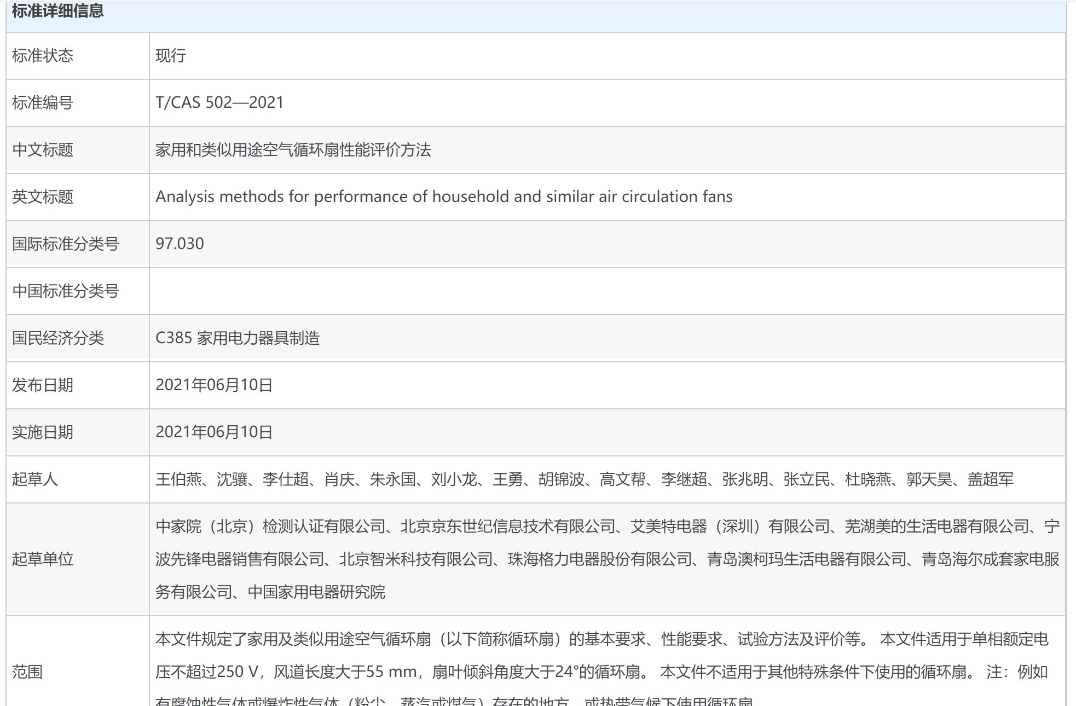
Task: Click the 标准详细信息 table header
Action: pos(57,11)
